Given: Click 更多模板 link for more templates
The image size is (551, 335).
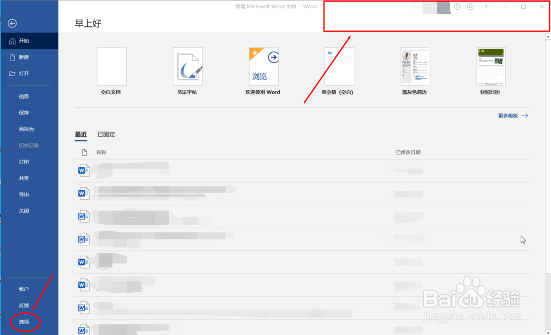Looking at the screenshot, I should coord(512,116).
